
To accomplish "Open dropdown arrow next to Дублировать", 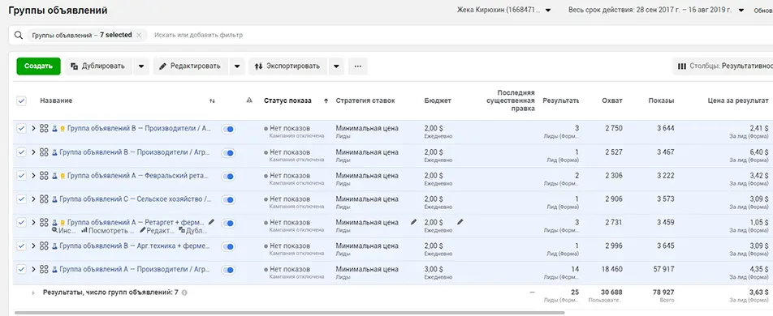I will (141, 66).
